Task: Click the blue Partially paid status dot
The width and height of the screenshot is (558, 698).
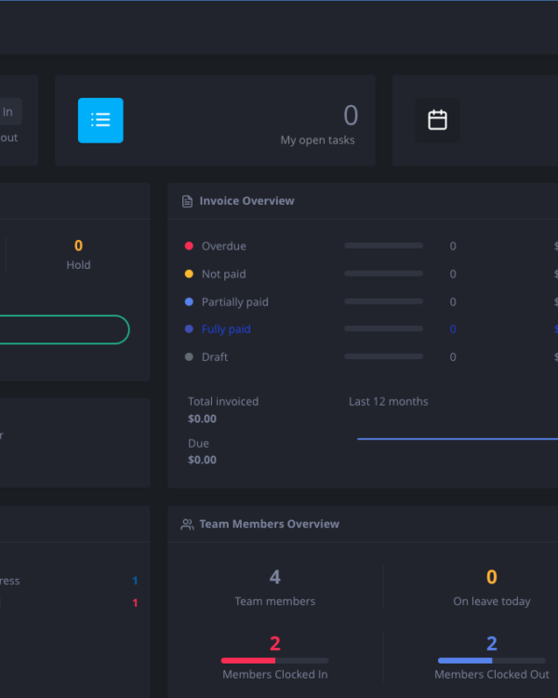Action: tap(189, 302)
